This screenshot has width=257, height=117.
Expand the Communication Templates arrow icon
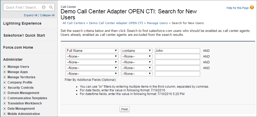click(5, 98)
